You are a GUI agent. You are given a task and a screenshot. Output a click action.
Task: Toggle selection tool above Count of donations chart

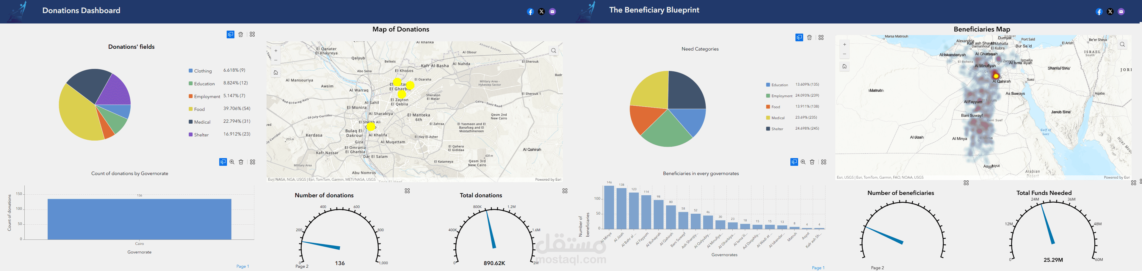coord(223,162)
